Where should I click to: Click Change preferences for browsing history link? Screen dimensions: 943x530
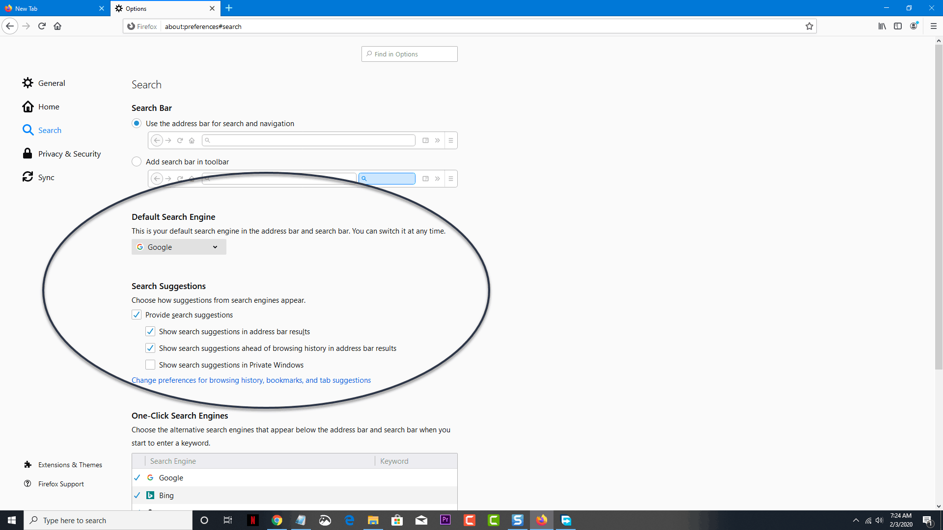[x=251, y=380]
